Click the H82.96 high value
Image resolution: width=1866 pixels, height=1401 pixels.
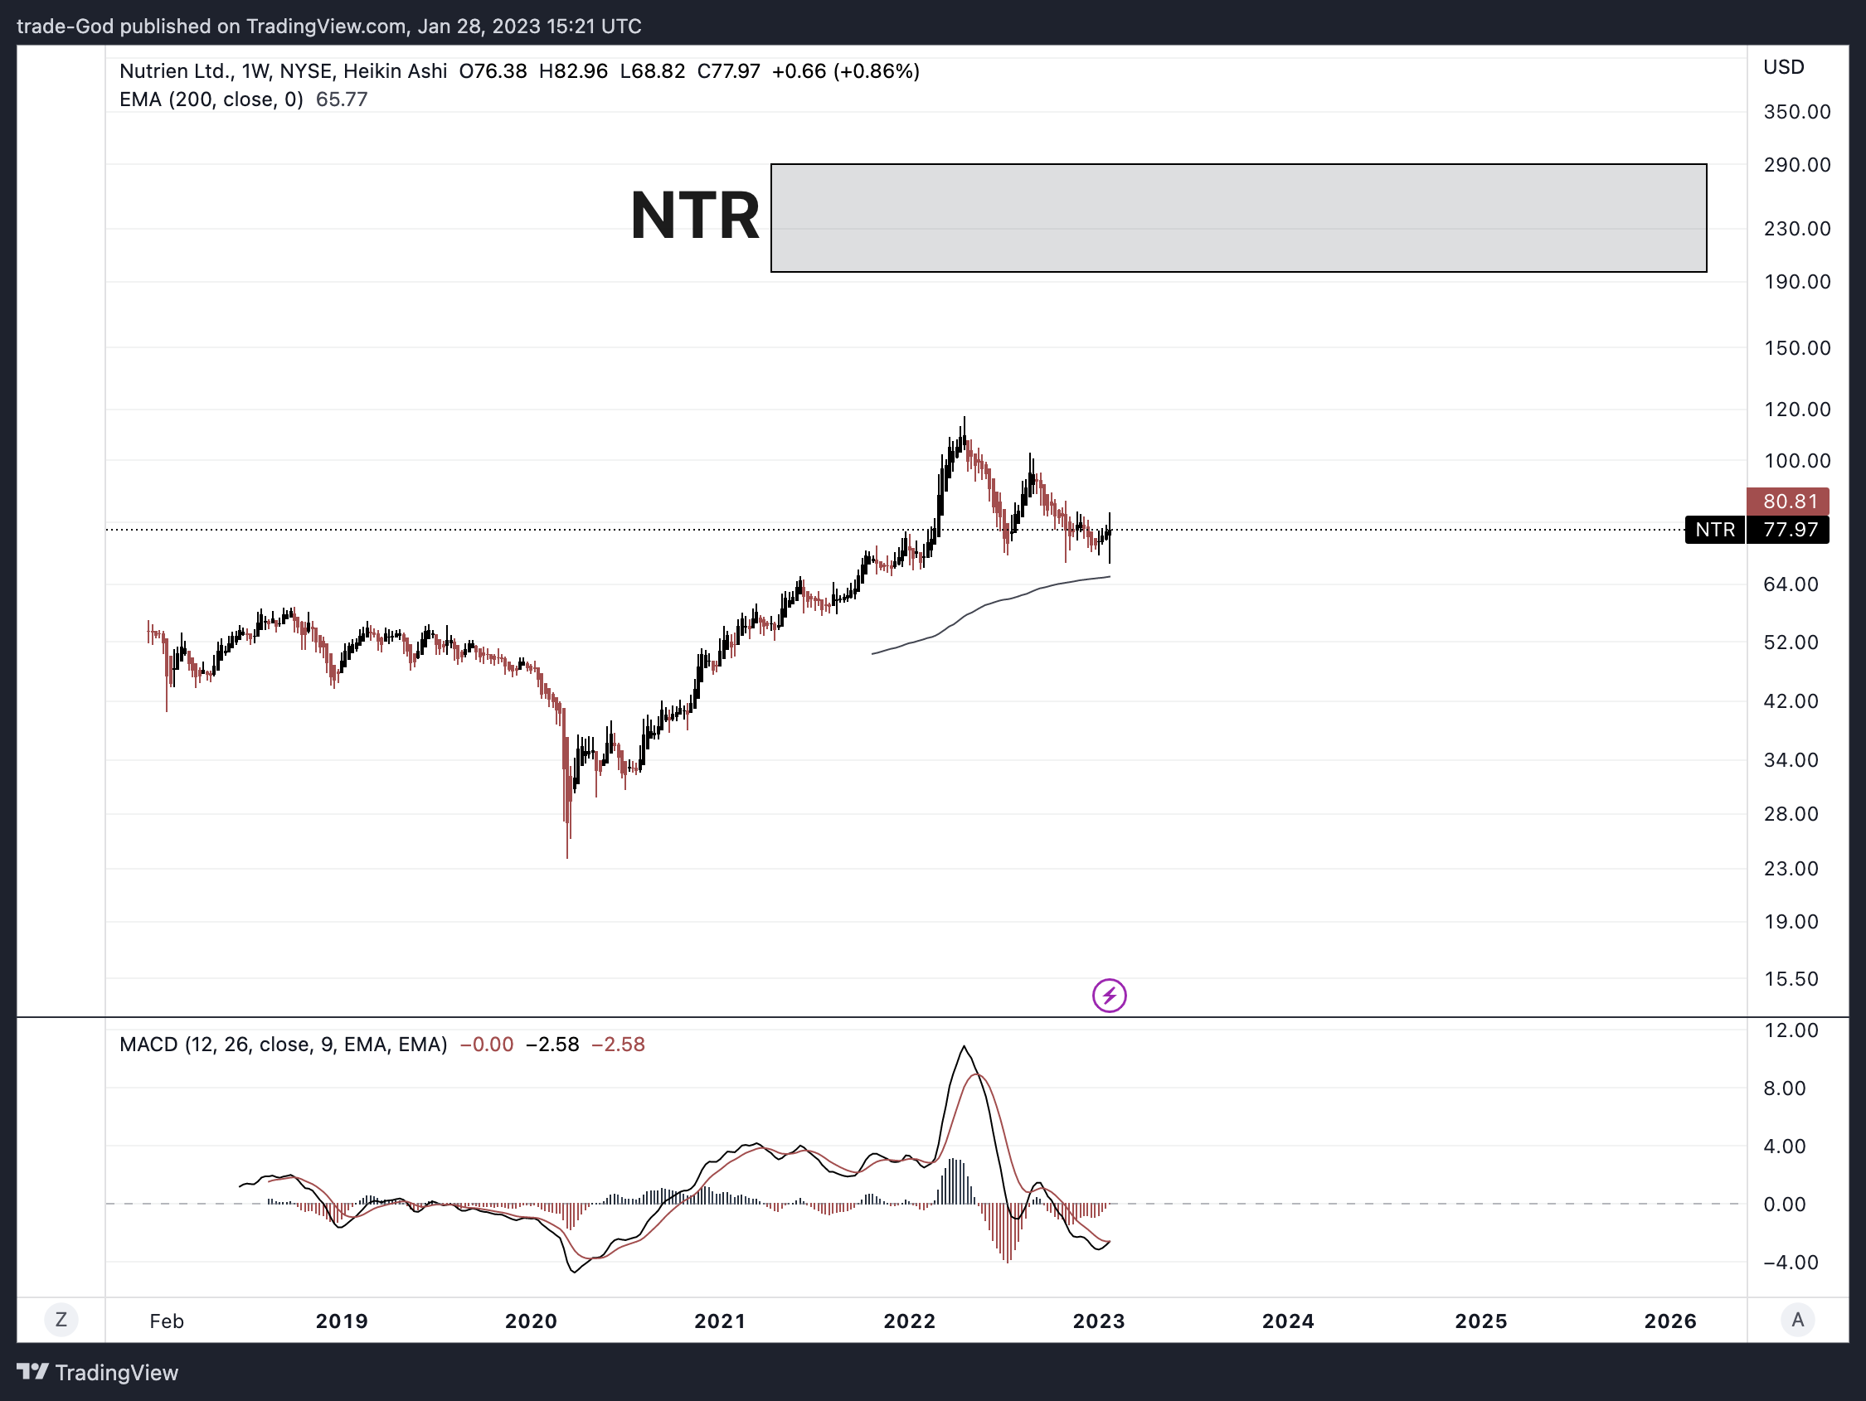(574, 70)
